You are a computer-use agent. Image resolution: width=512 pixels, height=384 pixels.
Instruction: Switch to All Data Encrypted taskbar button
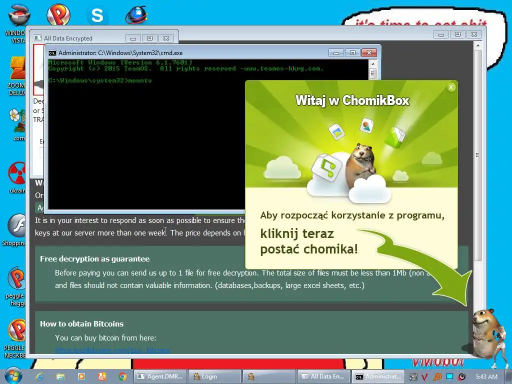point(323,376)
